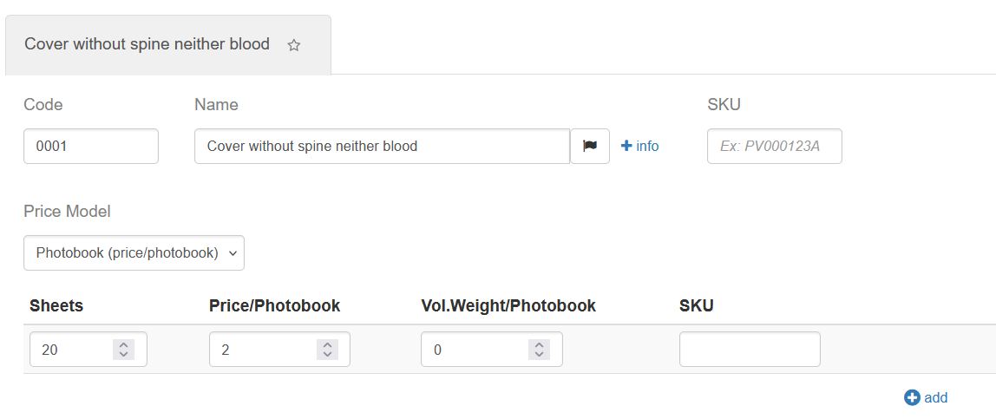
Task: Increase the Sheets value
Action: (123, 344)
